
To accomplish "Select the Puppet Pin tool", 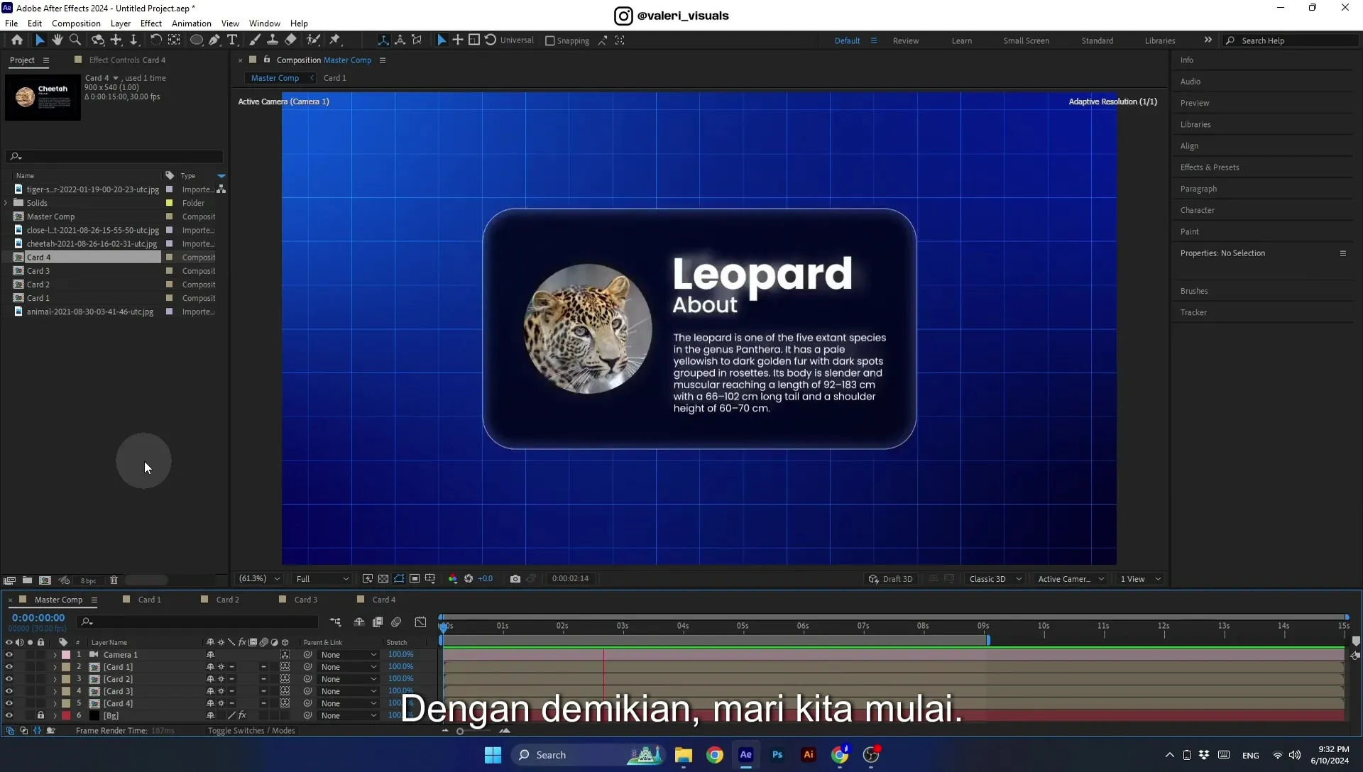I will pos(336,40).
